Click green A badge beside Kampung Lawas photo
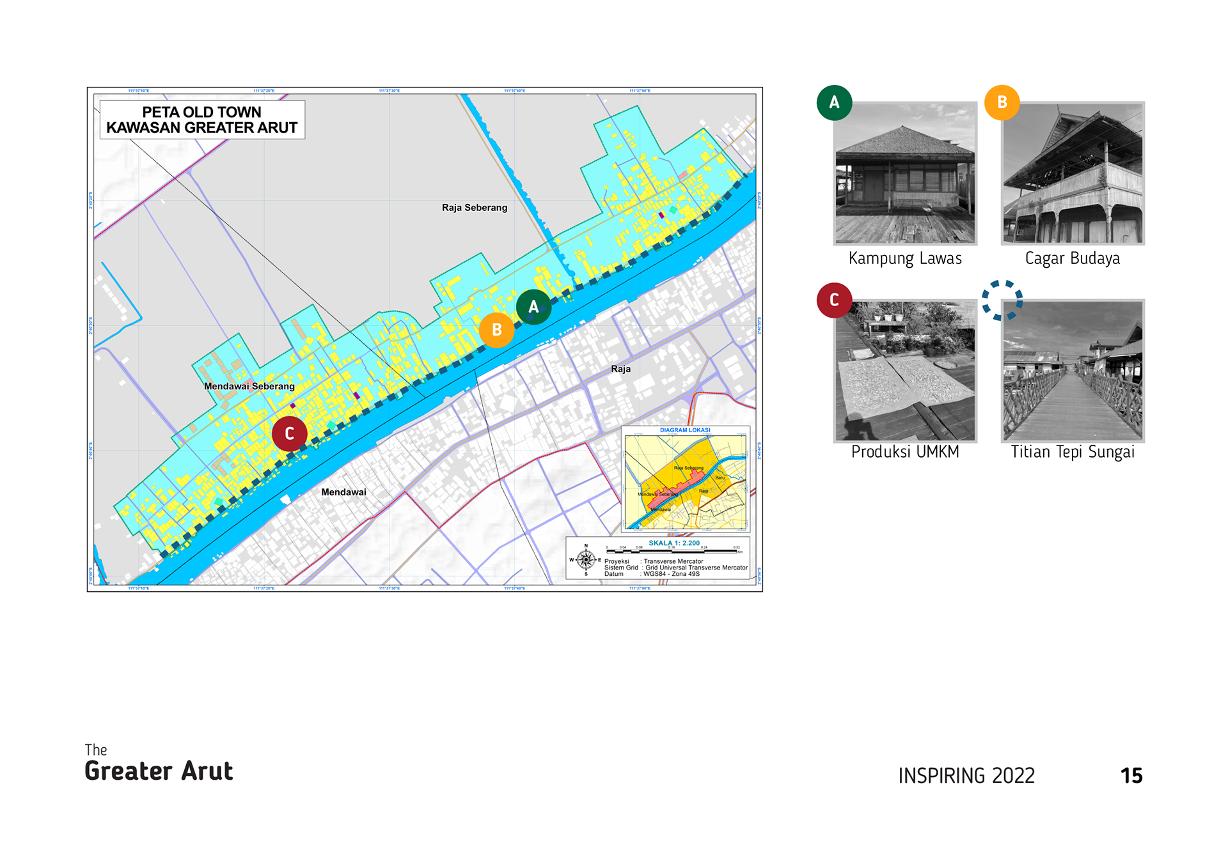 pyautogui.click(x=834, y=103)
